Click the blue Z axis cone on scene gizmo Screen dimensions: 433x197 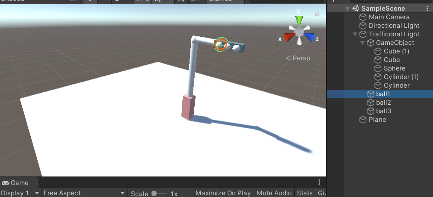(x=309, y=37)
